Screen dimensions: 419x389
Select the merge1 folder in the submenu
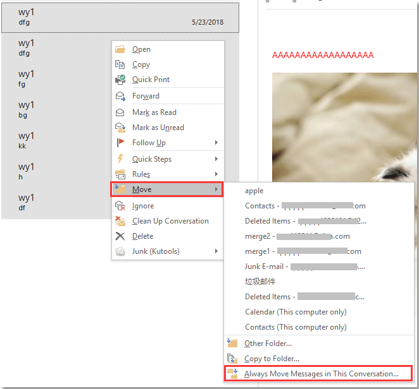point(319,251)
